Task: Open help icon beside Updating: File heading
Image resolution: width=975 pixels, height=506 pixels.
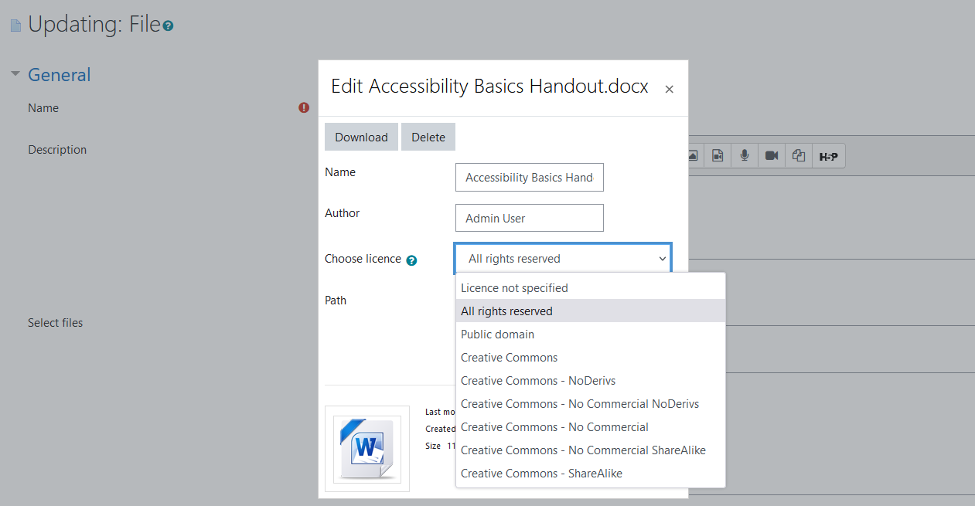Action: pyautogui.click(x=169, y=26)
